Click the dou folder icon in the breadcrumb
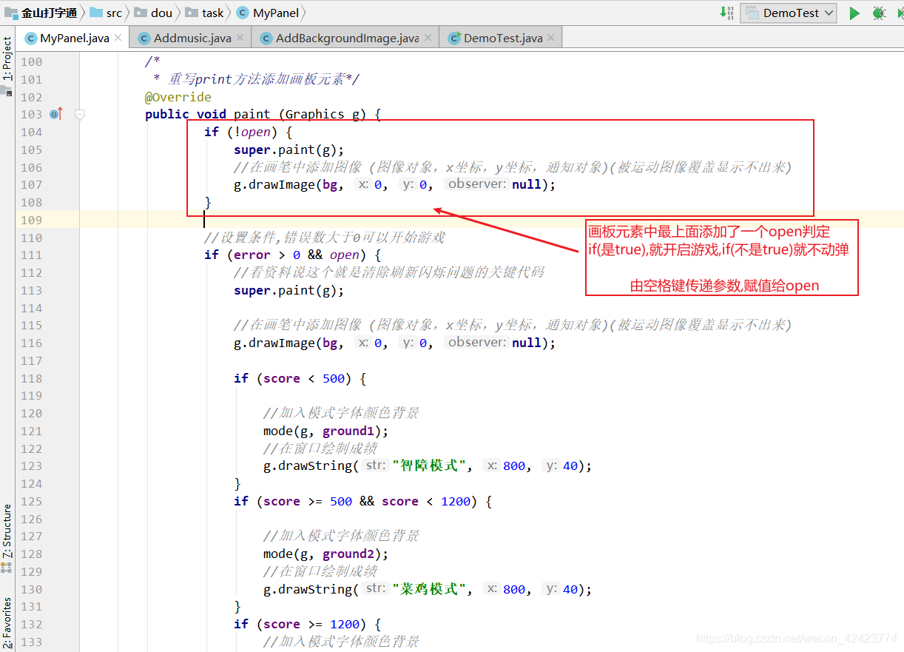 click(141, 13)
